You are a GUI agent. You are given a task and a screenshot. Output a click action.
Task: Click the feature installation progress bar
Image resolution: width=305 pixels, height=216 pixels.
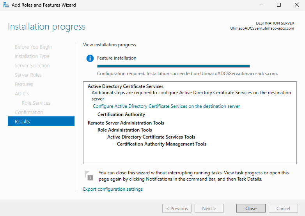(173, 66)
